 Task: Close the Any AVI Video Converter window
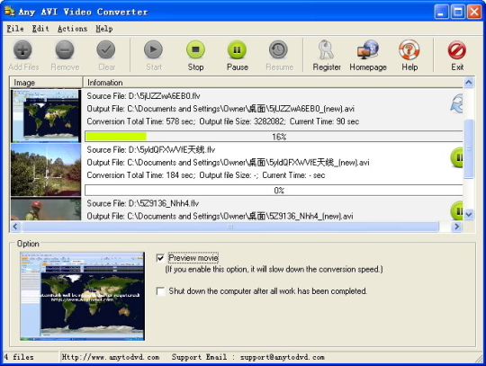pos(474,12)
